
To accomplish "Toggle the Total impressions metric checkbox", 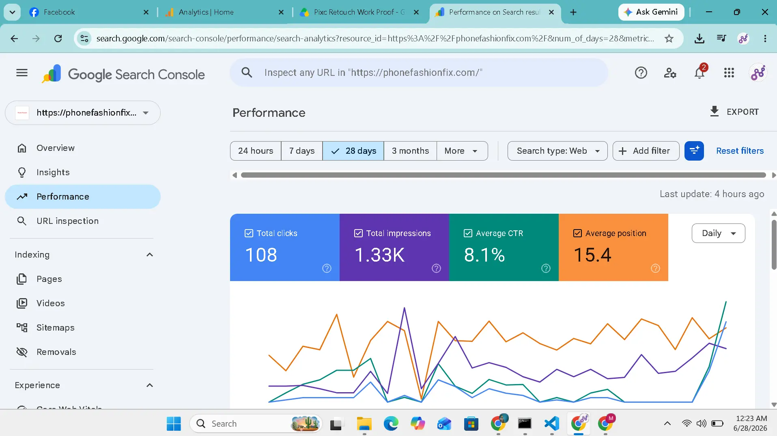I will click(x=358, y=233).
